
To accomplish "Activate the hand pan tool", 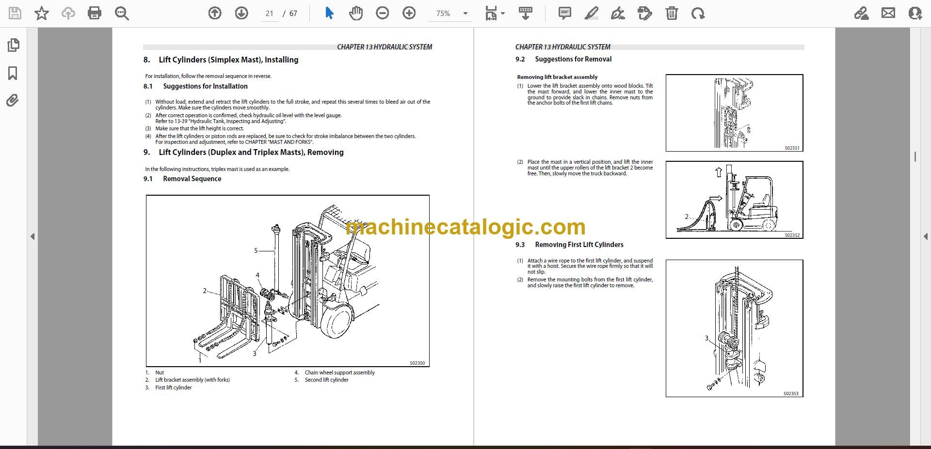I will pyautogui.click(x=356, y=14).
